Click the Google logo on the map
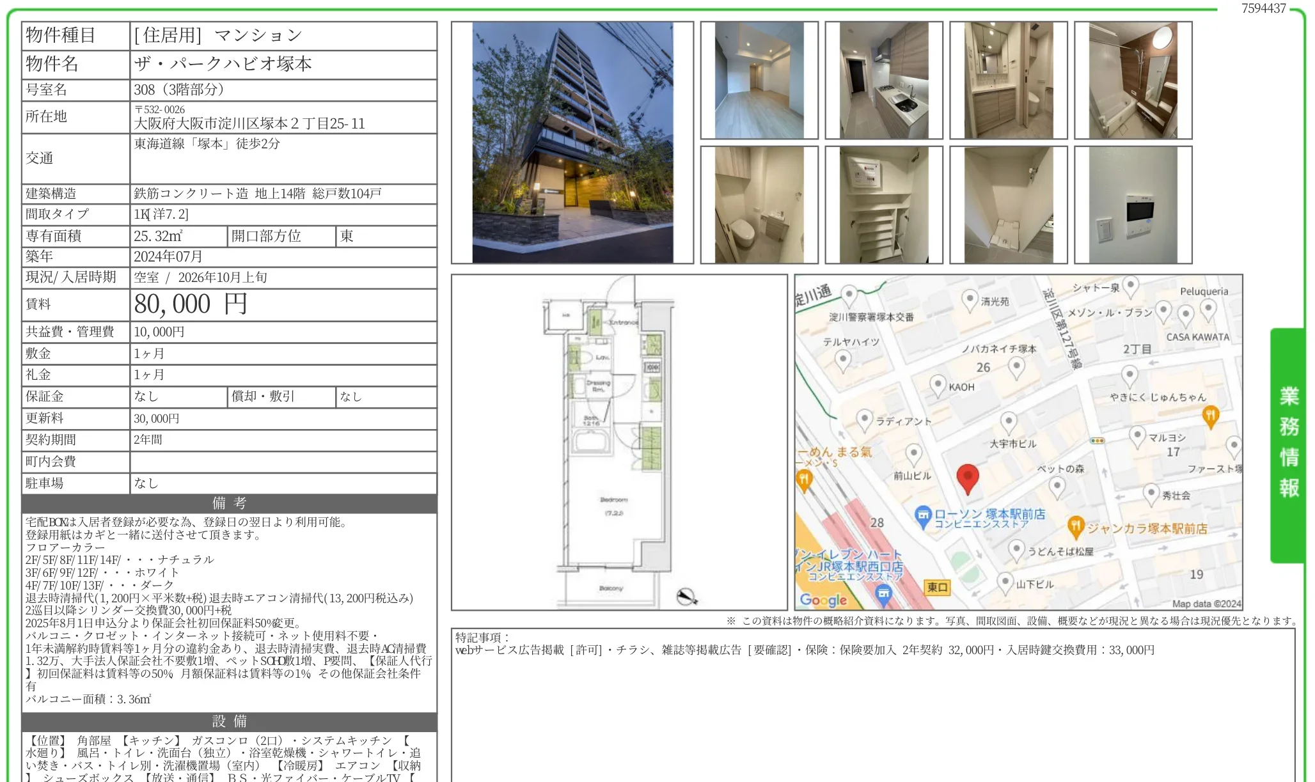The image size is (1315, 782). (x=823, y=600)
